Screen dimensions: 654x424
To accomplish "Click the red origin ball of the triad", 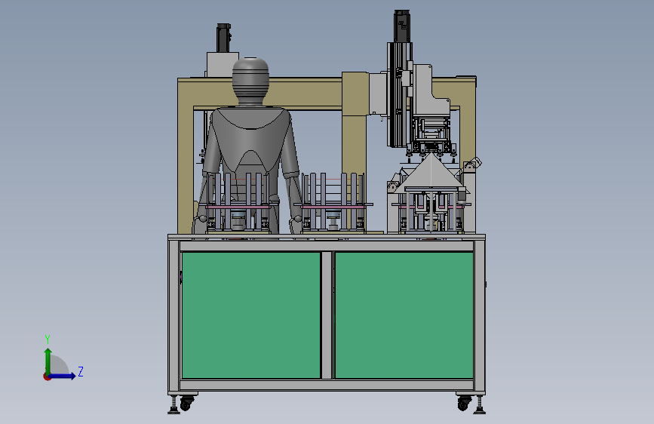I will tap(47, 376).
